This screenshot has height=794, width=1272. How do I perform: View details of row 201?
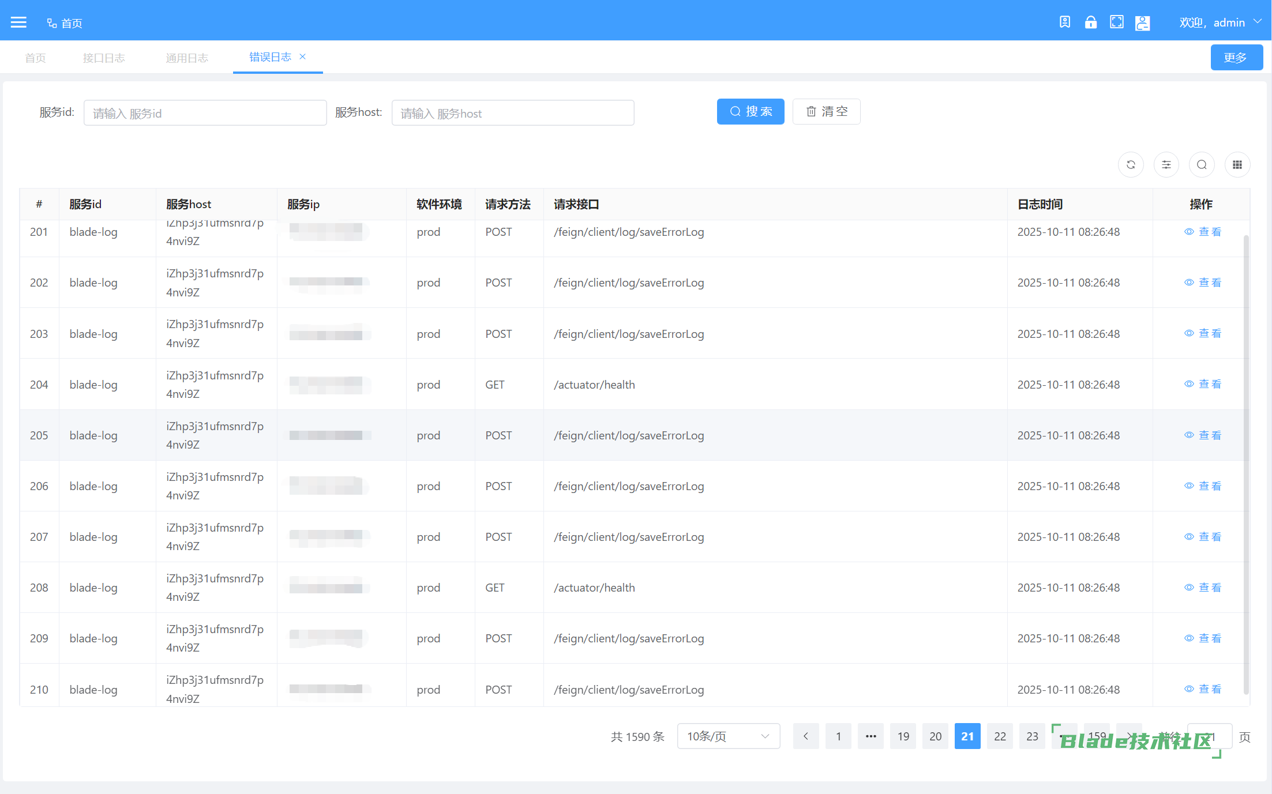(x=1203, y=232)
